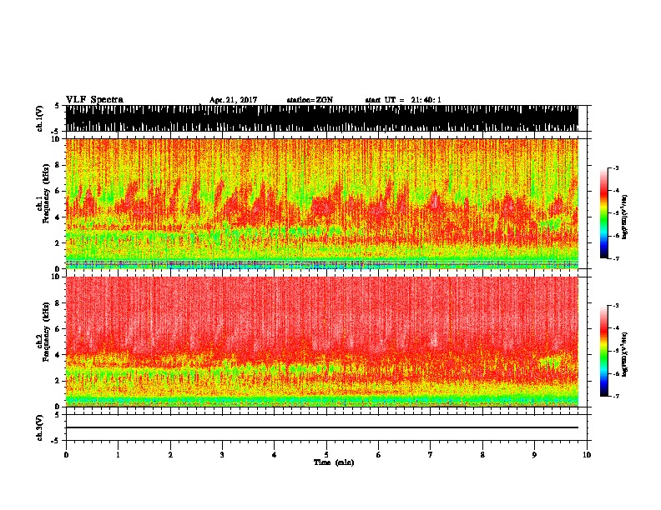Click the ch.2 spectrogram plot
Viewport: 661px width, 510px height.
click(x=322, y=342)
